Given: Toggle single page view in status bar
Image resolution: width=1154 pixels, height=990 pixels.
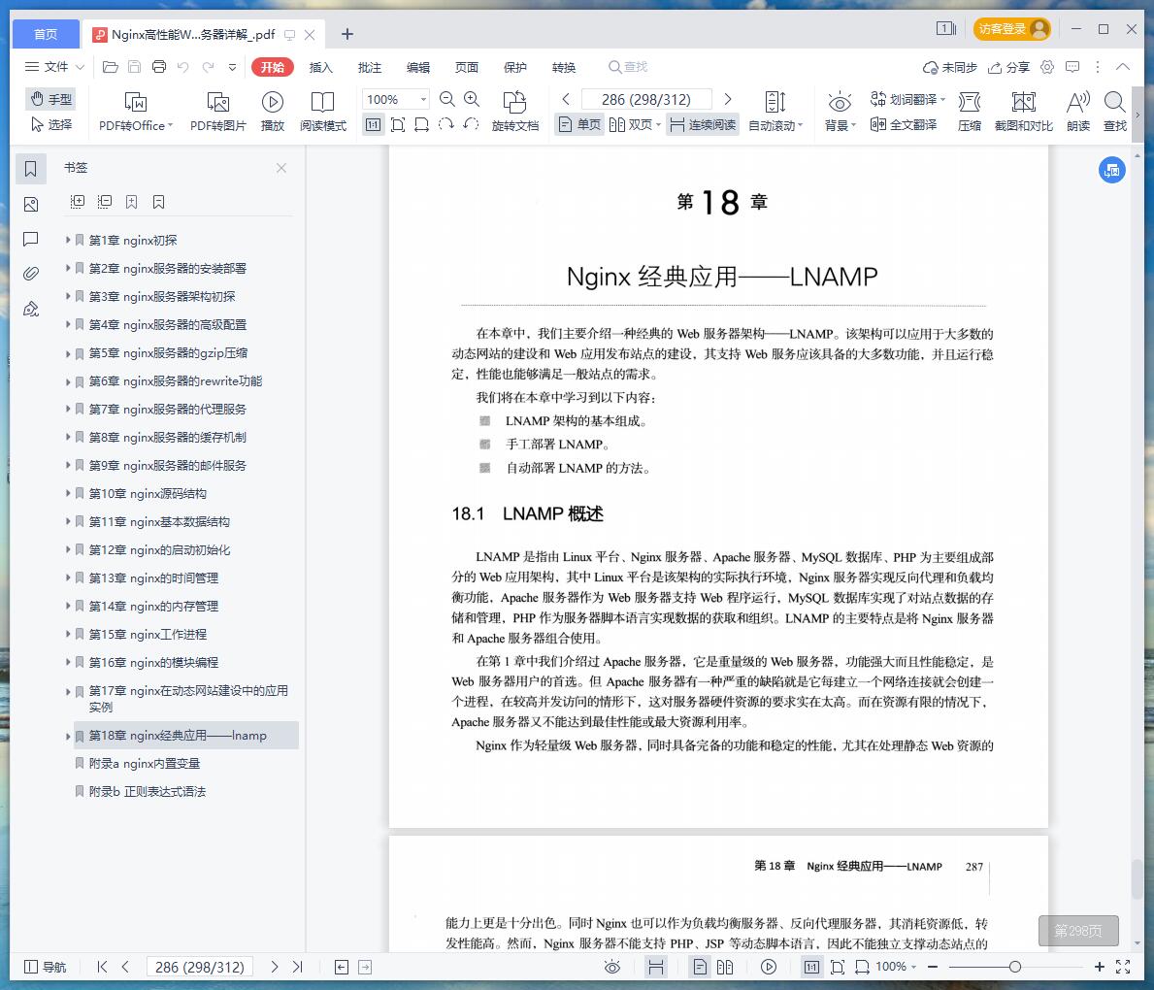Looking at the screenshot, I should tap(701, 967).
